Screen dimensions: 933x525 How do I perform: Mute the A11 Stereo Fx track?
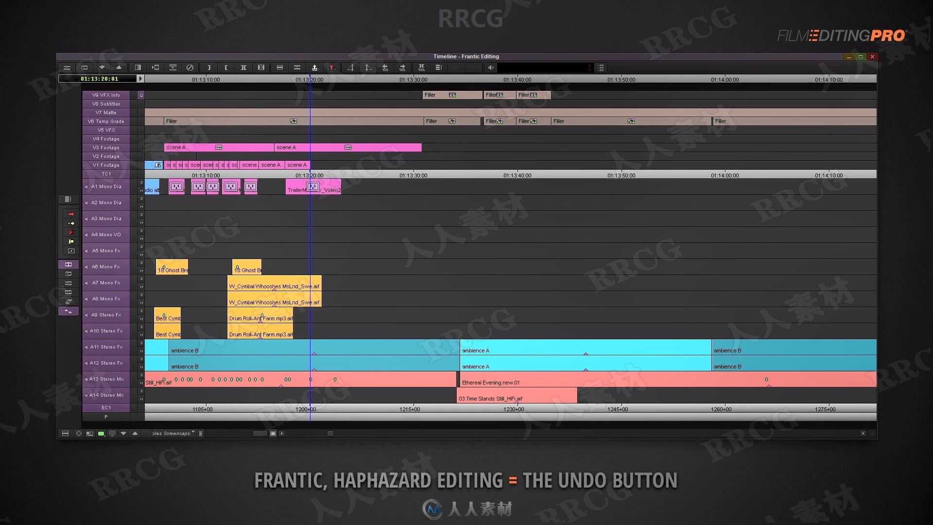coord(141,351)
